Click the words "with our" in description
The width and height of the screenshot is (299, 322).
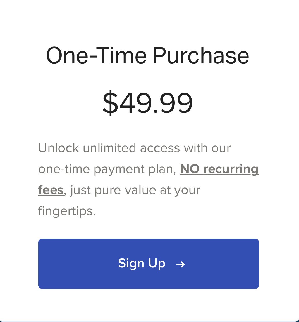click(x=207, y=148)
